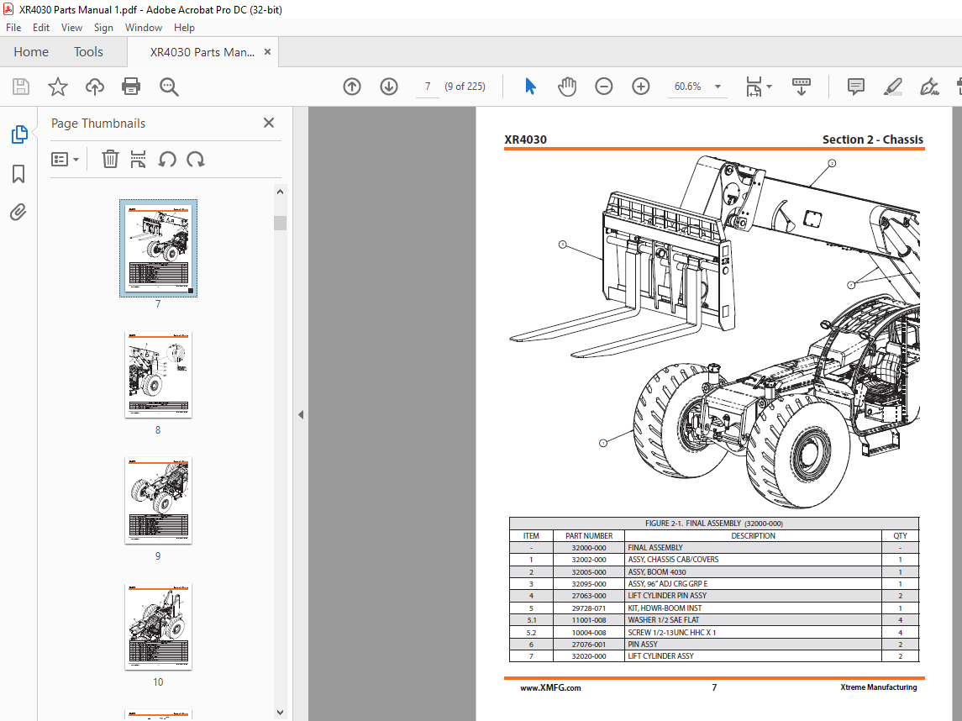Upload file to Document Cloud

coord(94,87)
